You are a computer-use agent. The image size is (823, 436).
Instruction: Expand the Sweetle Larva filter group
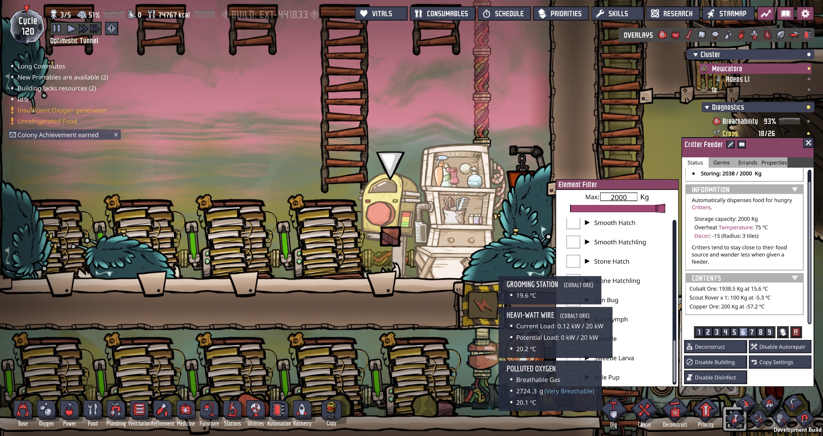[x=587, y=358]
